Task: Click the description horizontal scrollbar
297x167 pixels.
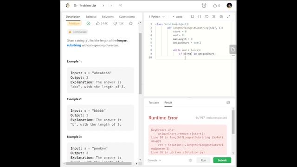Action: coord(98,164)
